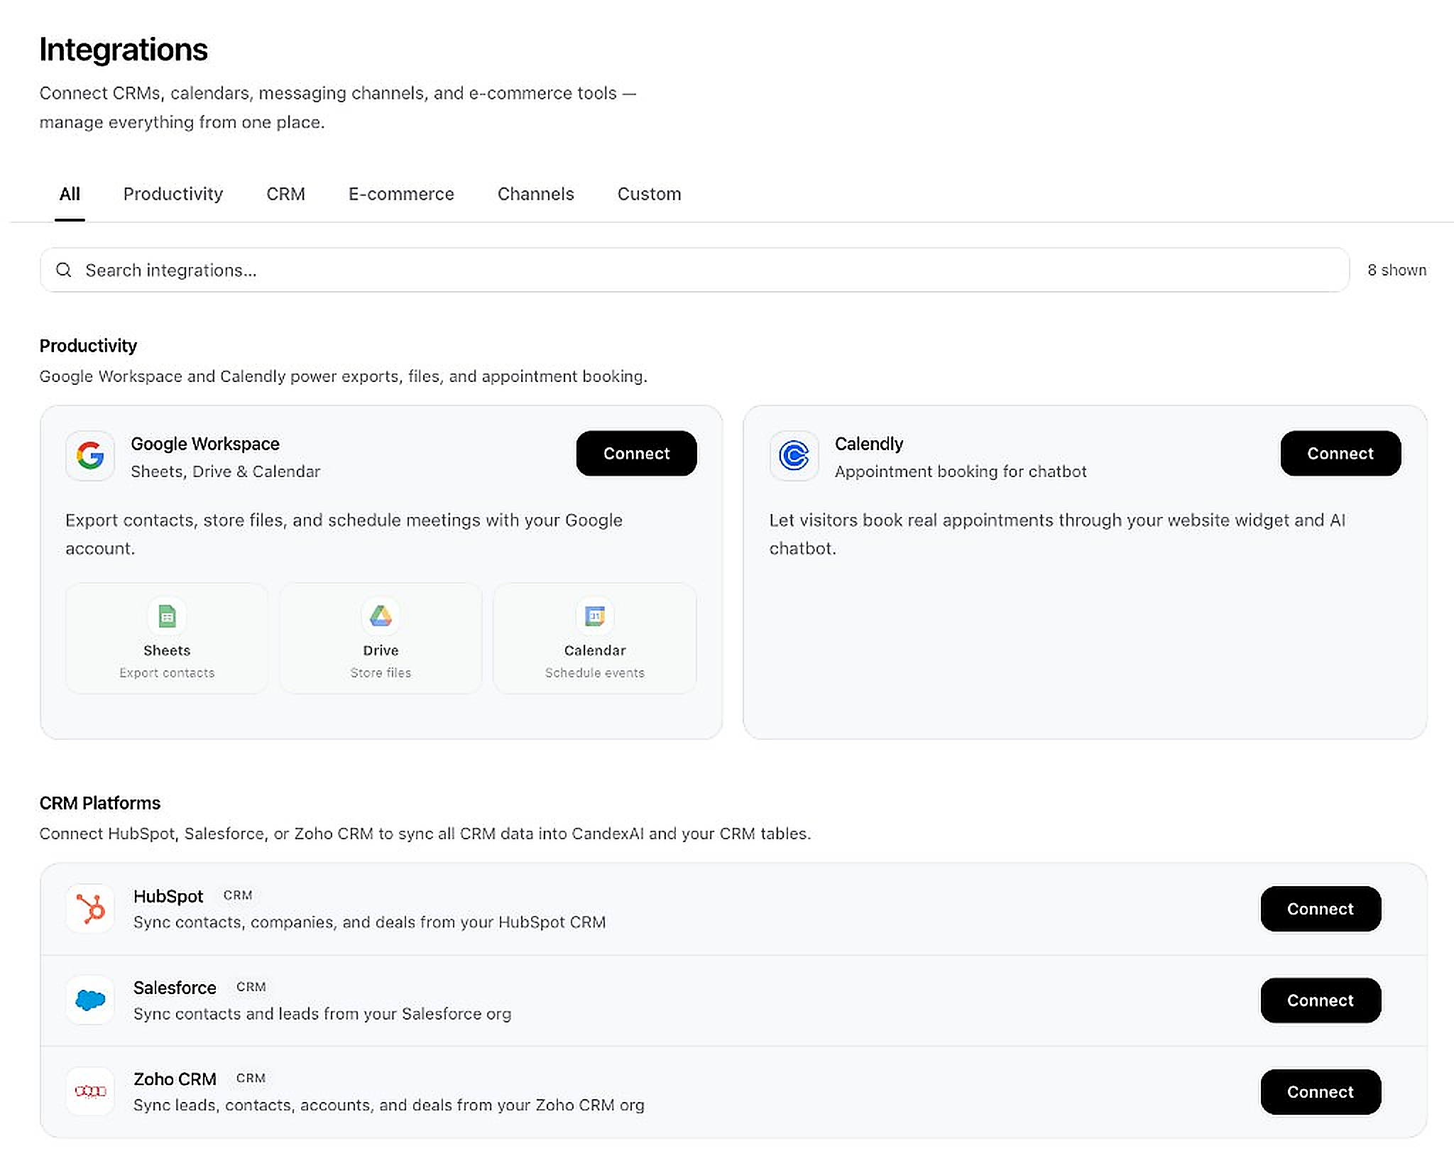
Task: Click the HubSpot logo icon
Action: pyautogui.click(x=90, y=909)
